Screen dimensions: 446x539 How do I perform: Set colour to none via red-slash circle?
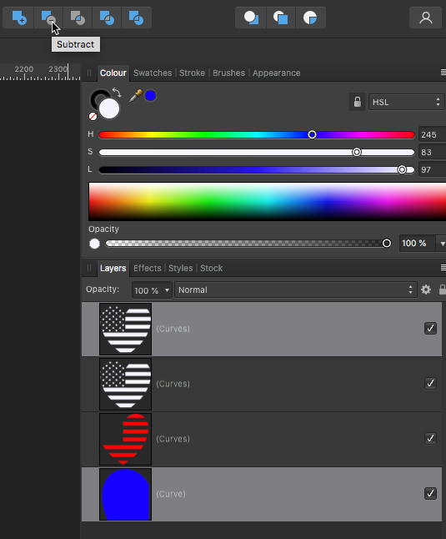(x=93, y=117)
